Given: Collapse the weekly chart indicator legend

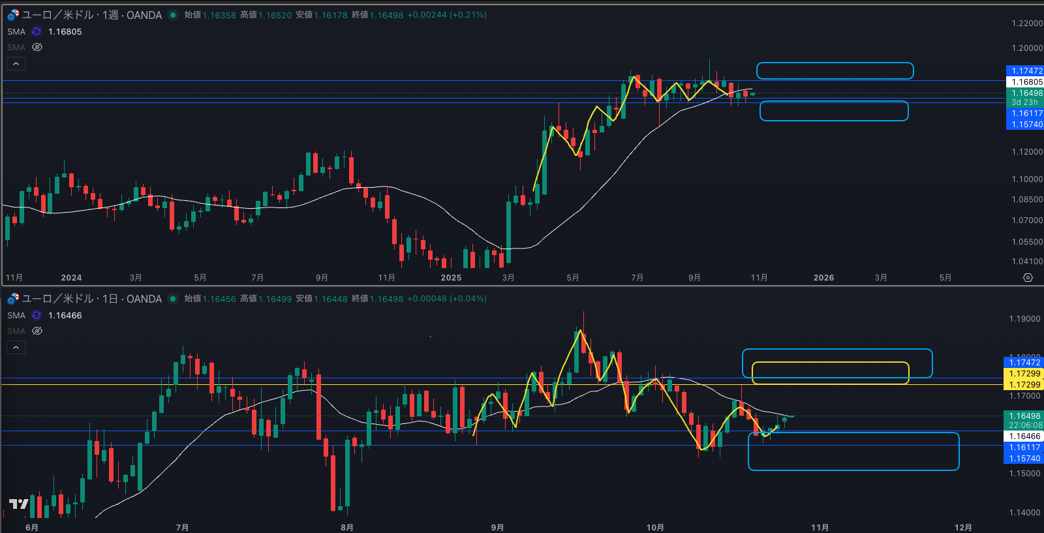Looking at the screenshot, I should coord(16,63).
